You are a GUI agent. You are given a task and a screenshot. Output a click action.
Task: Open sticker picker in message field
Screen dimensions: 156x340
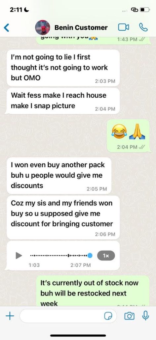pyautogui.click(x=108, y=316)
